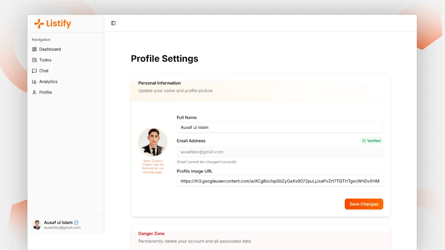This screenshot has width=445, height=250.
Task: Click the custom images note under photo
Action: pos(153,167)
